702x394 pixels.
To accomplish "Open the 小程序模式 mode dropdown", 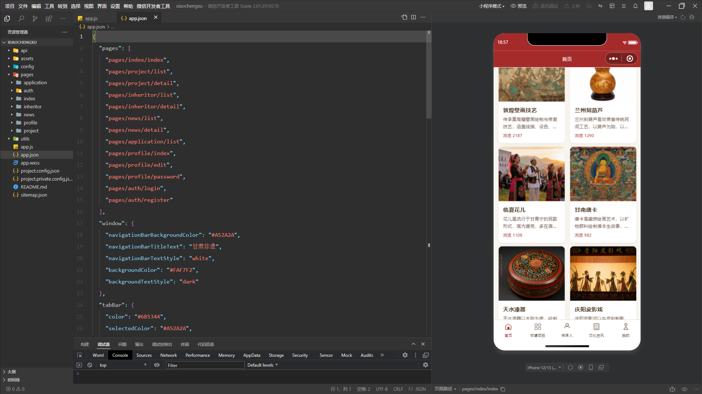I will pos(492,6).
